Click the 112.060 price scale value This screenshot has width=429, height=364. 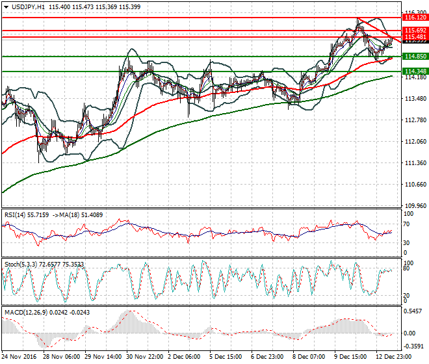coord(415,142)
